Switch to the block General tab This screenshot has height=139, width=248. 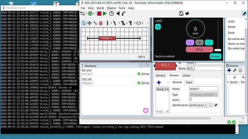click(160, 75)
